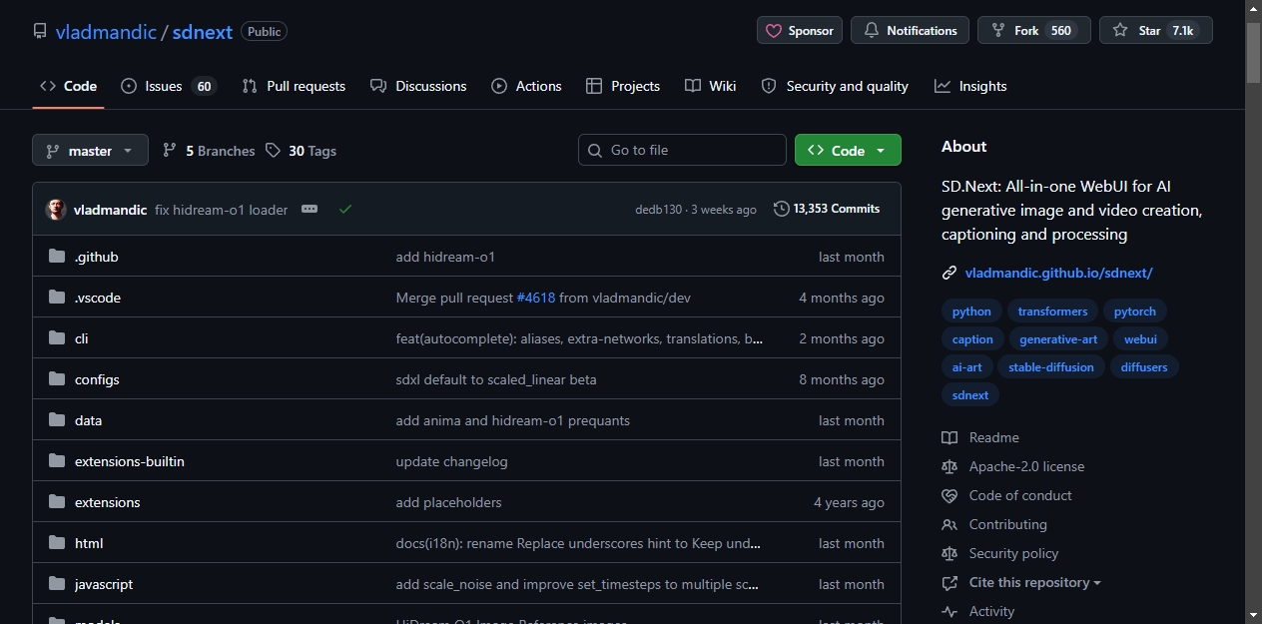Select the diffusers topic tag
The width and height of the screenshot is (1262, 624).
[x=1144, y=367]
